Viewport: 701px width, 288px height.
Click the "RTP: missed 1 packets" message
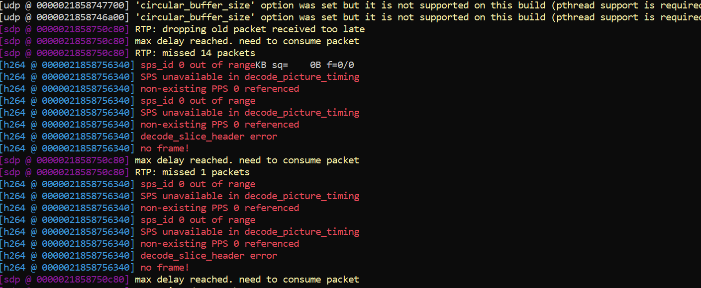tap(192, 172)
